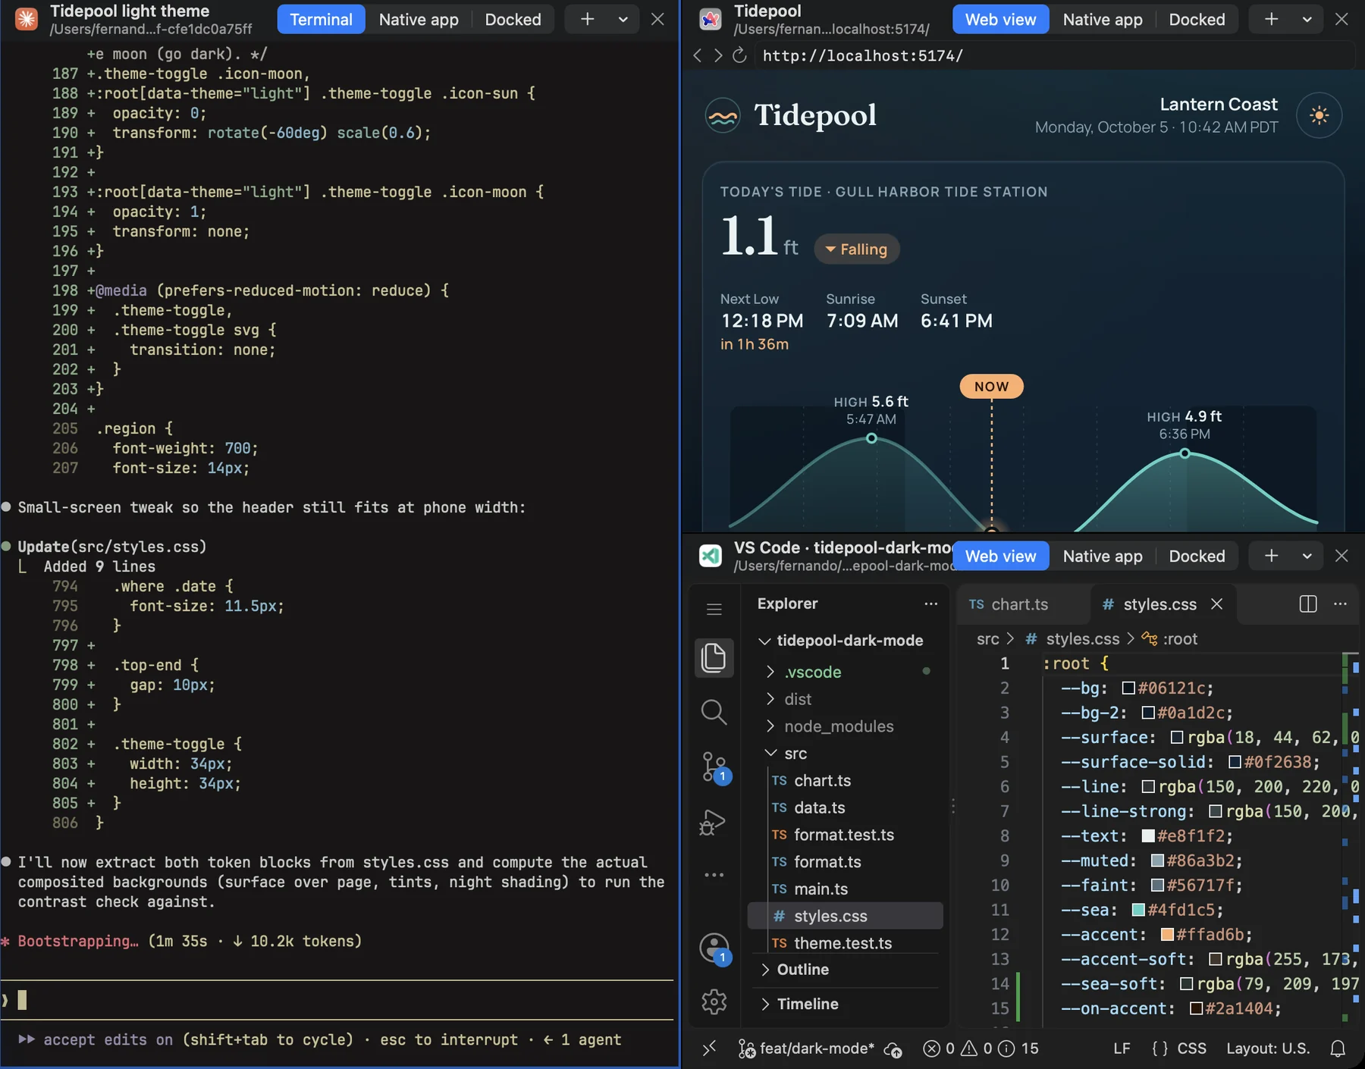Open notifications bell in VS Code status bar
This screenshot has width=1365, height=1069.
point(1338,1049)
